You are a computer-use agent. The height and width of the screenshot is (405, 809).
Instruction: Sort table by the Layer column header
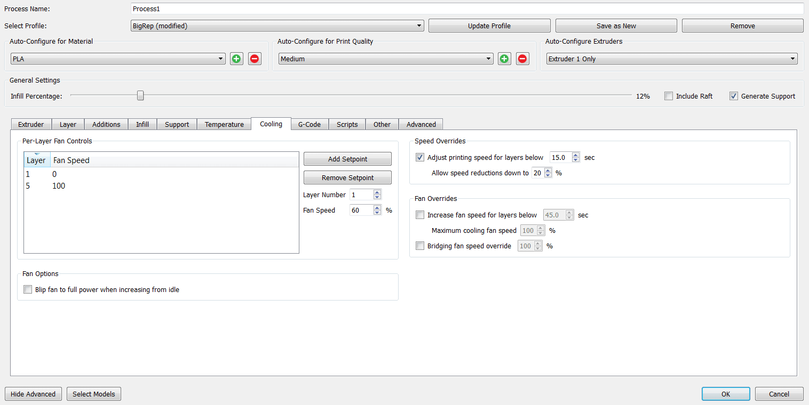point(36,160)
